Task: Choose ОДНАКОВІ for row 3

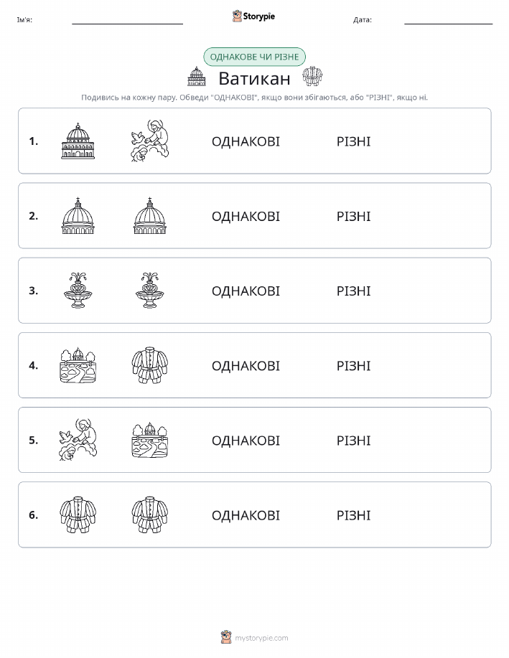Action: click(246, 291)
